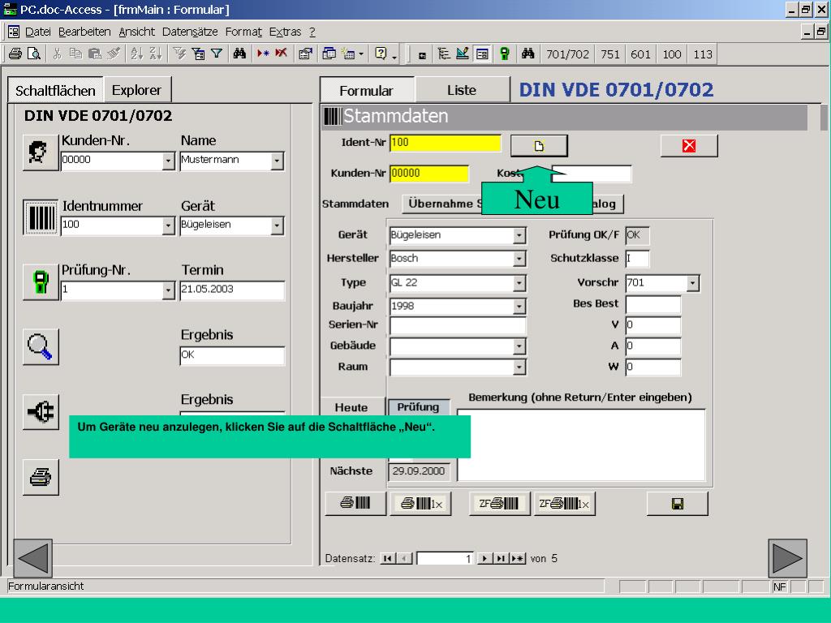Viewport: 831px width, 623px height.
Task: Click the red X delete button
Action: click(689, 146)
